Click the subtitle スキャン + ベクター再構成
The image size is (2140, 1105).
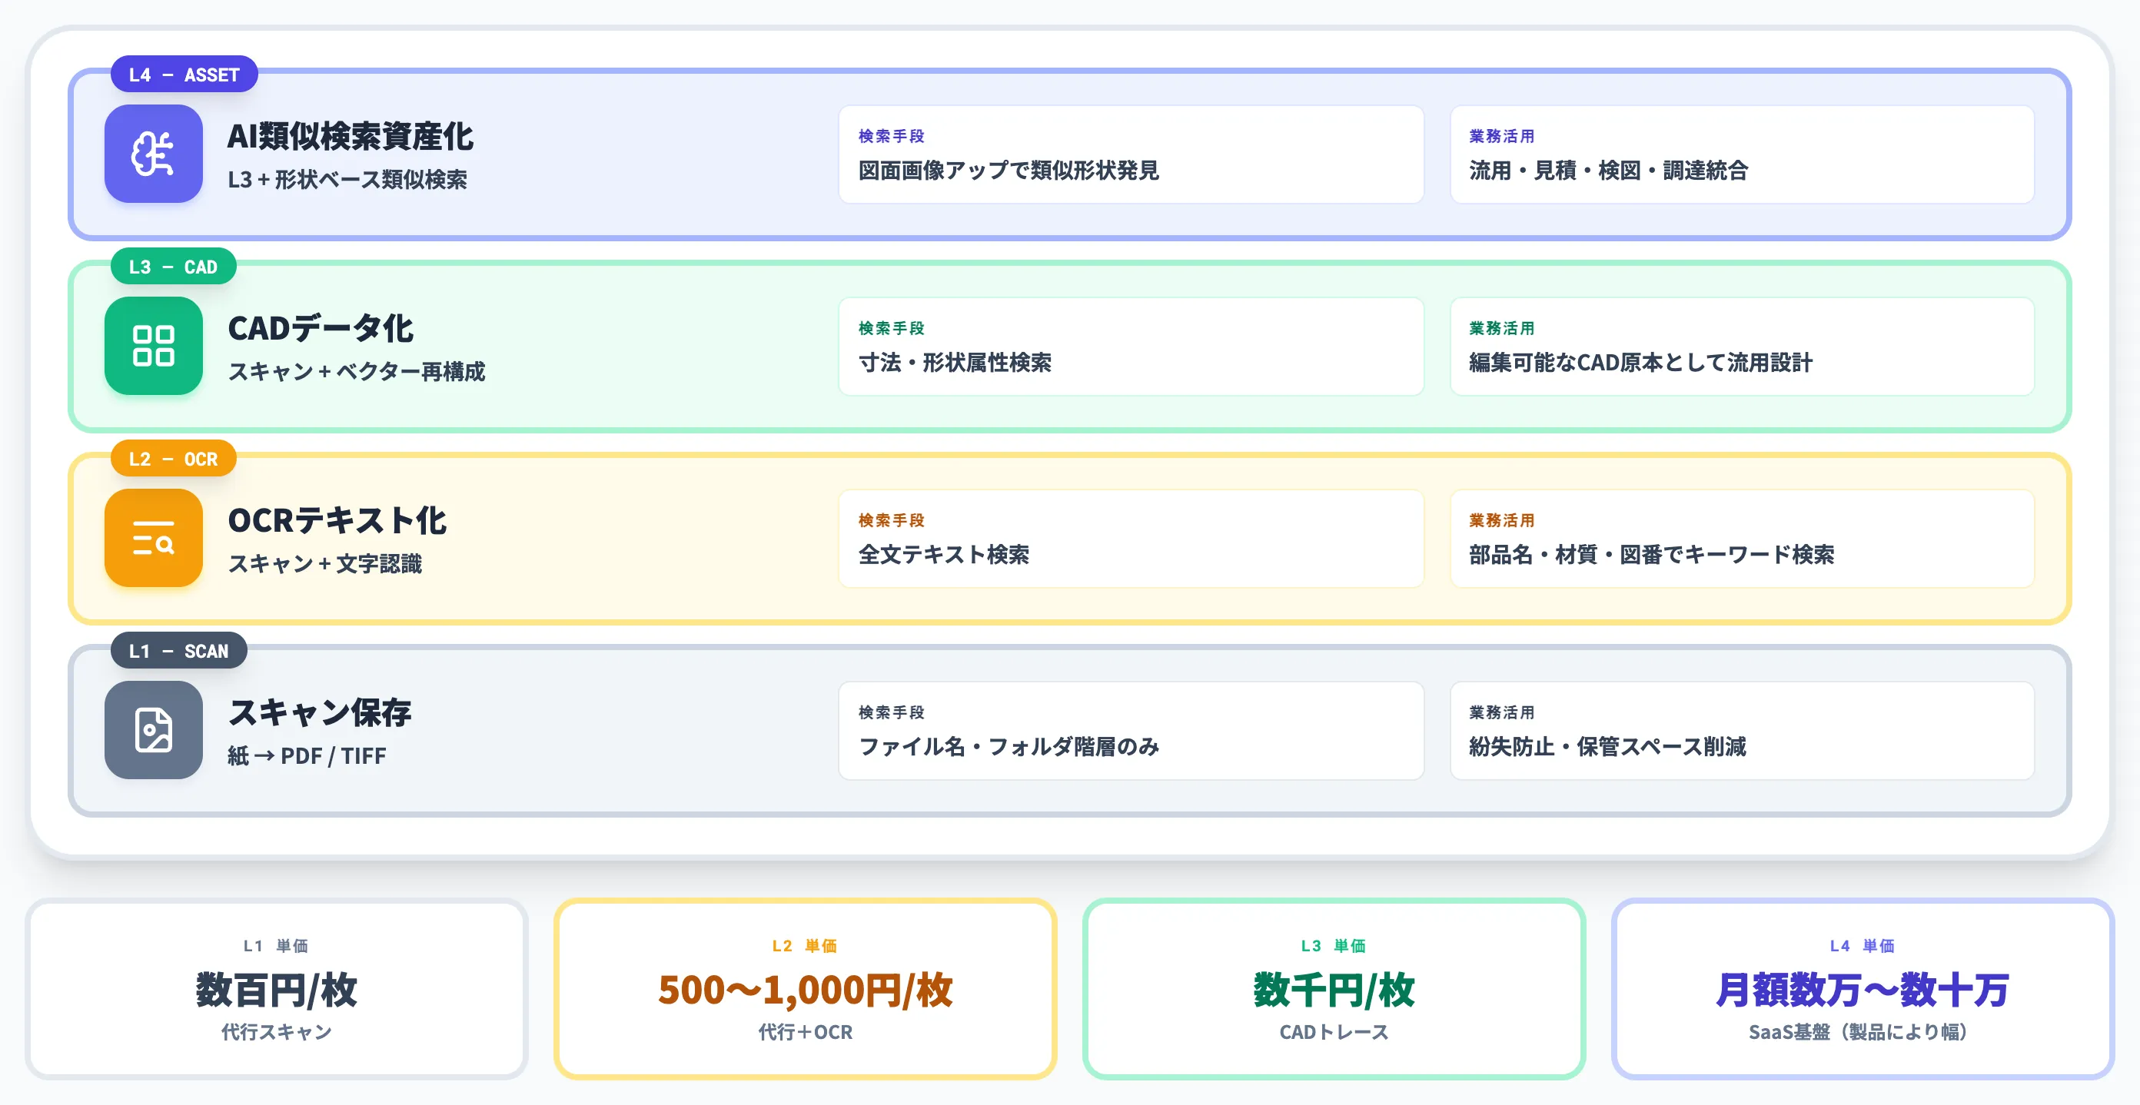[357, 371]
